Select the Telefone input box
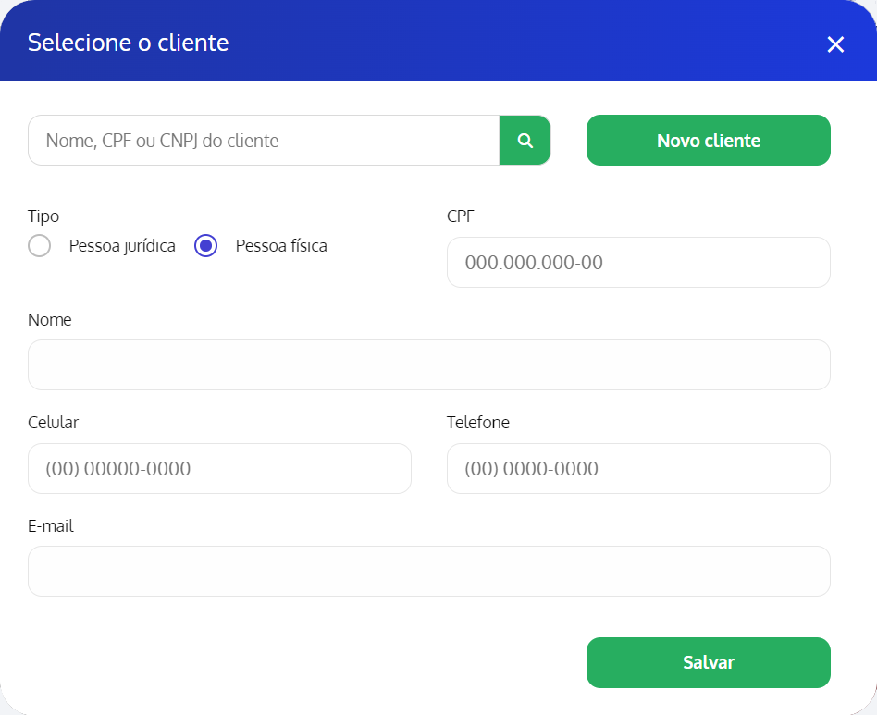The image size is (877, 715). point(638,469)
